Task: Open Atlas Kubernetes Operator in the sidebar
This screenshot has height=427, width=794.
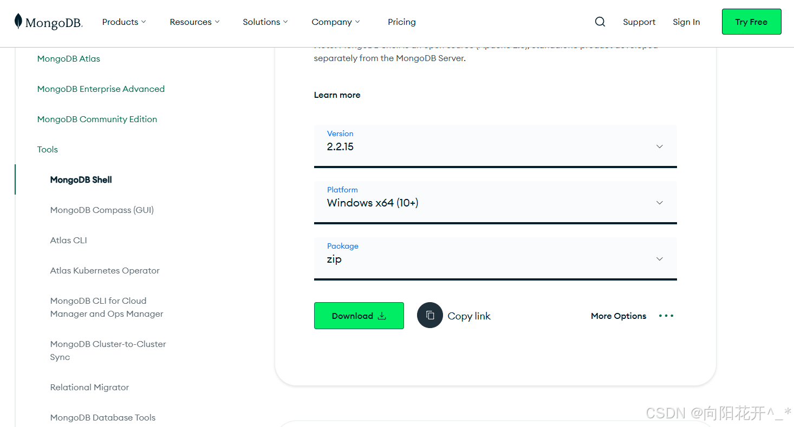Action: coord(105,270)
